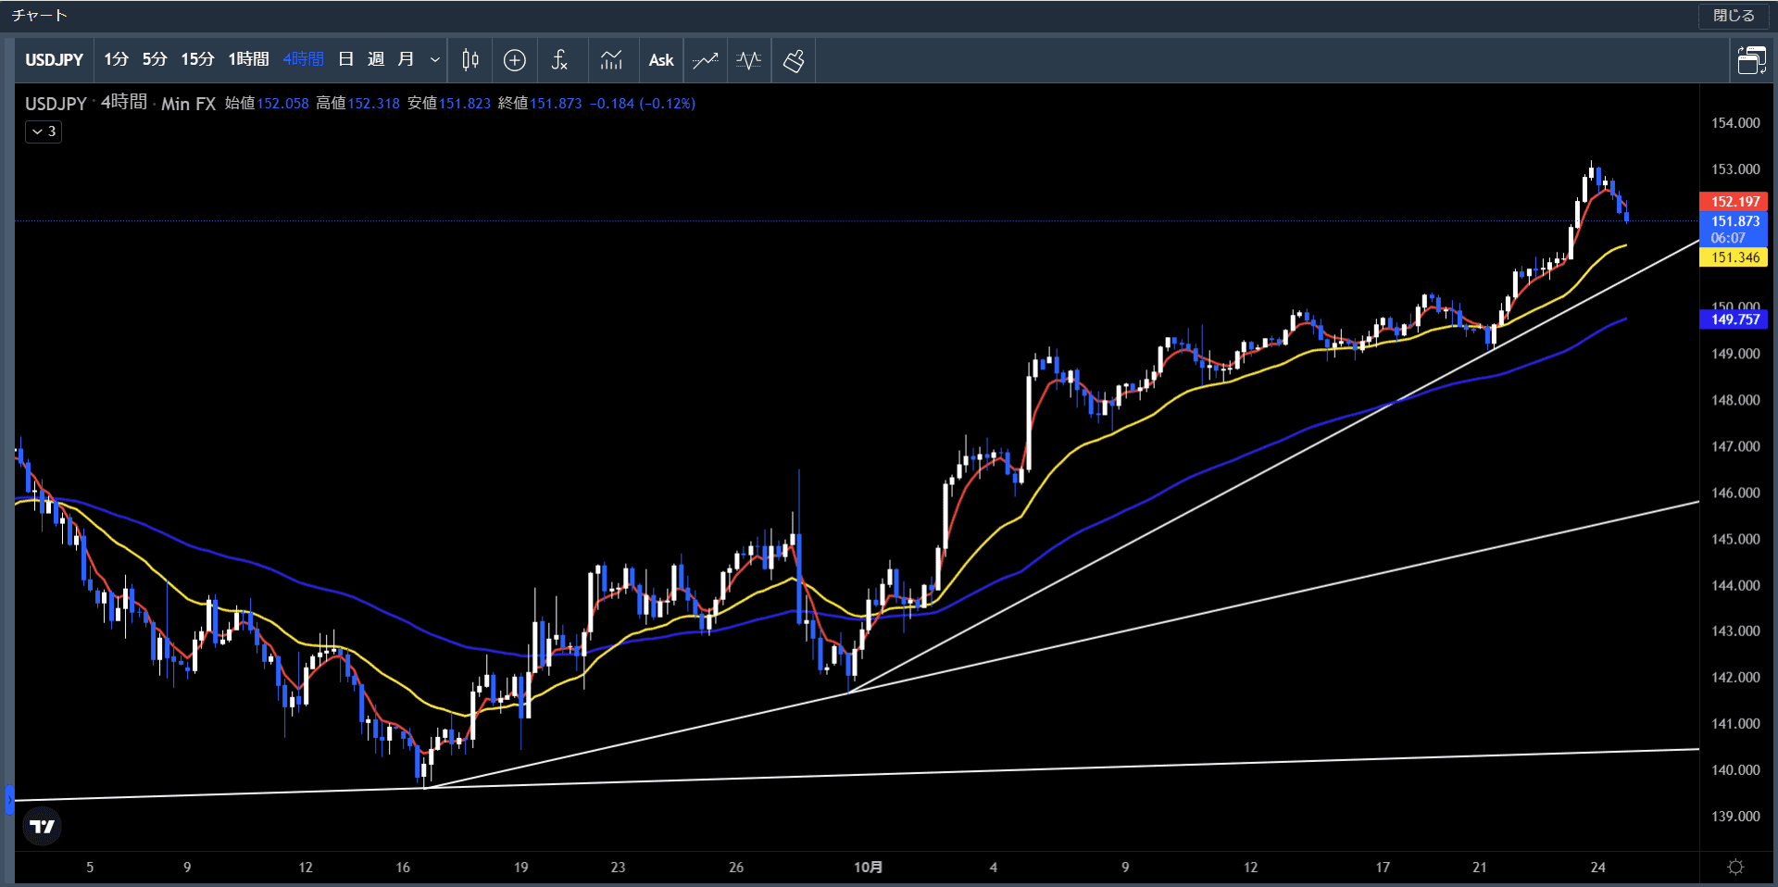Click the left edge blue panel handle
This screenshot has width=1778, height=887.
coord(9,799)
